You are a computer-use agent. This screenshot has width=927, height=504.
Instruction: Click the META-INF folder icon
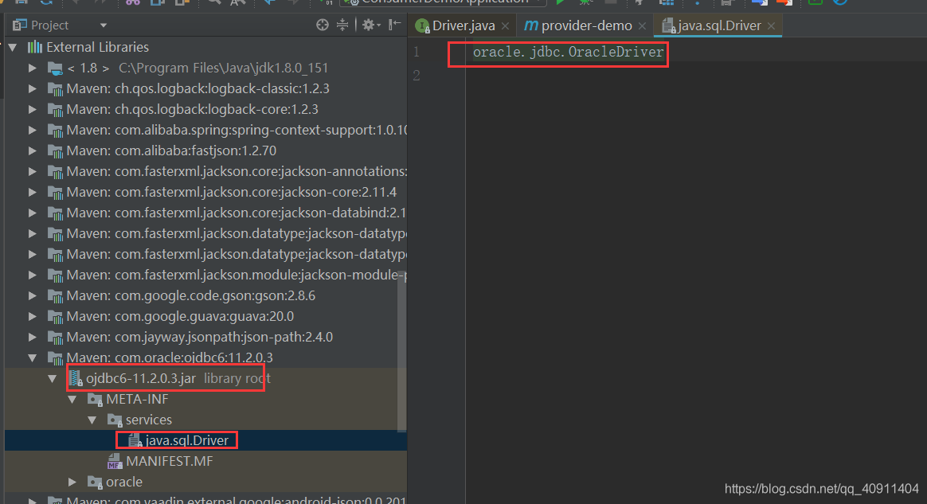point(95,400)
